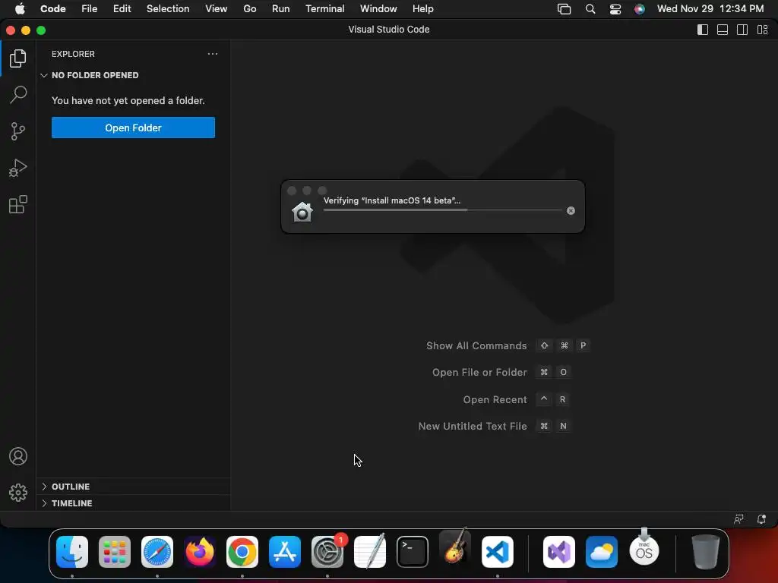Toggle Secondary Side Bar layout icon
Screen dimensions: 778x583
[x=742, y=30]
